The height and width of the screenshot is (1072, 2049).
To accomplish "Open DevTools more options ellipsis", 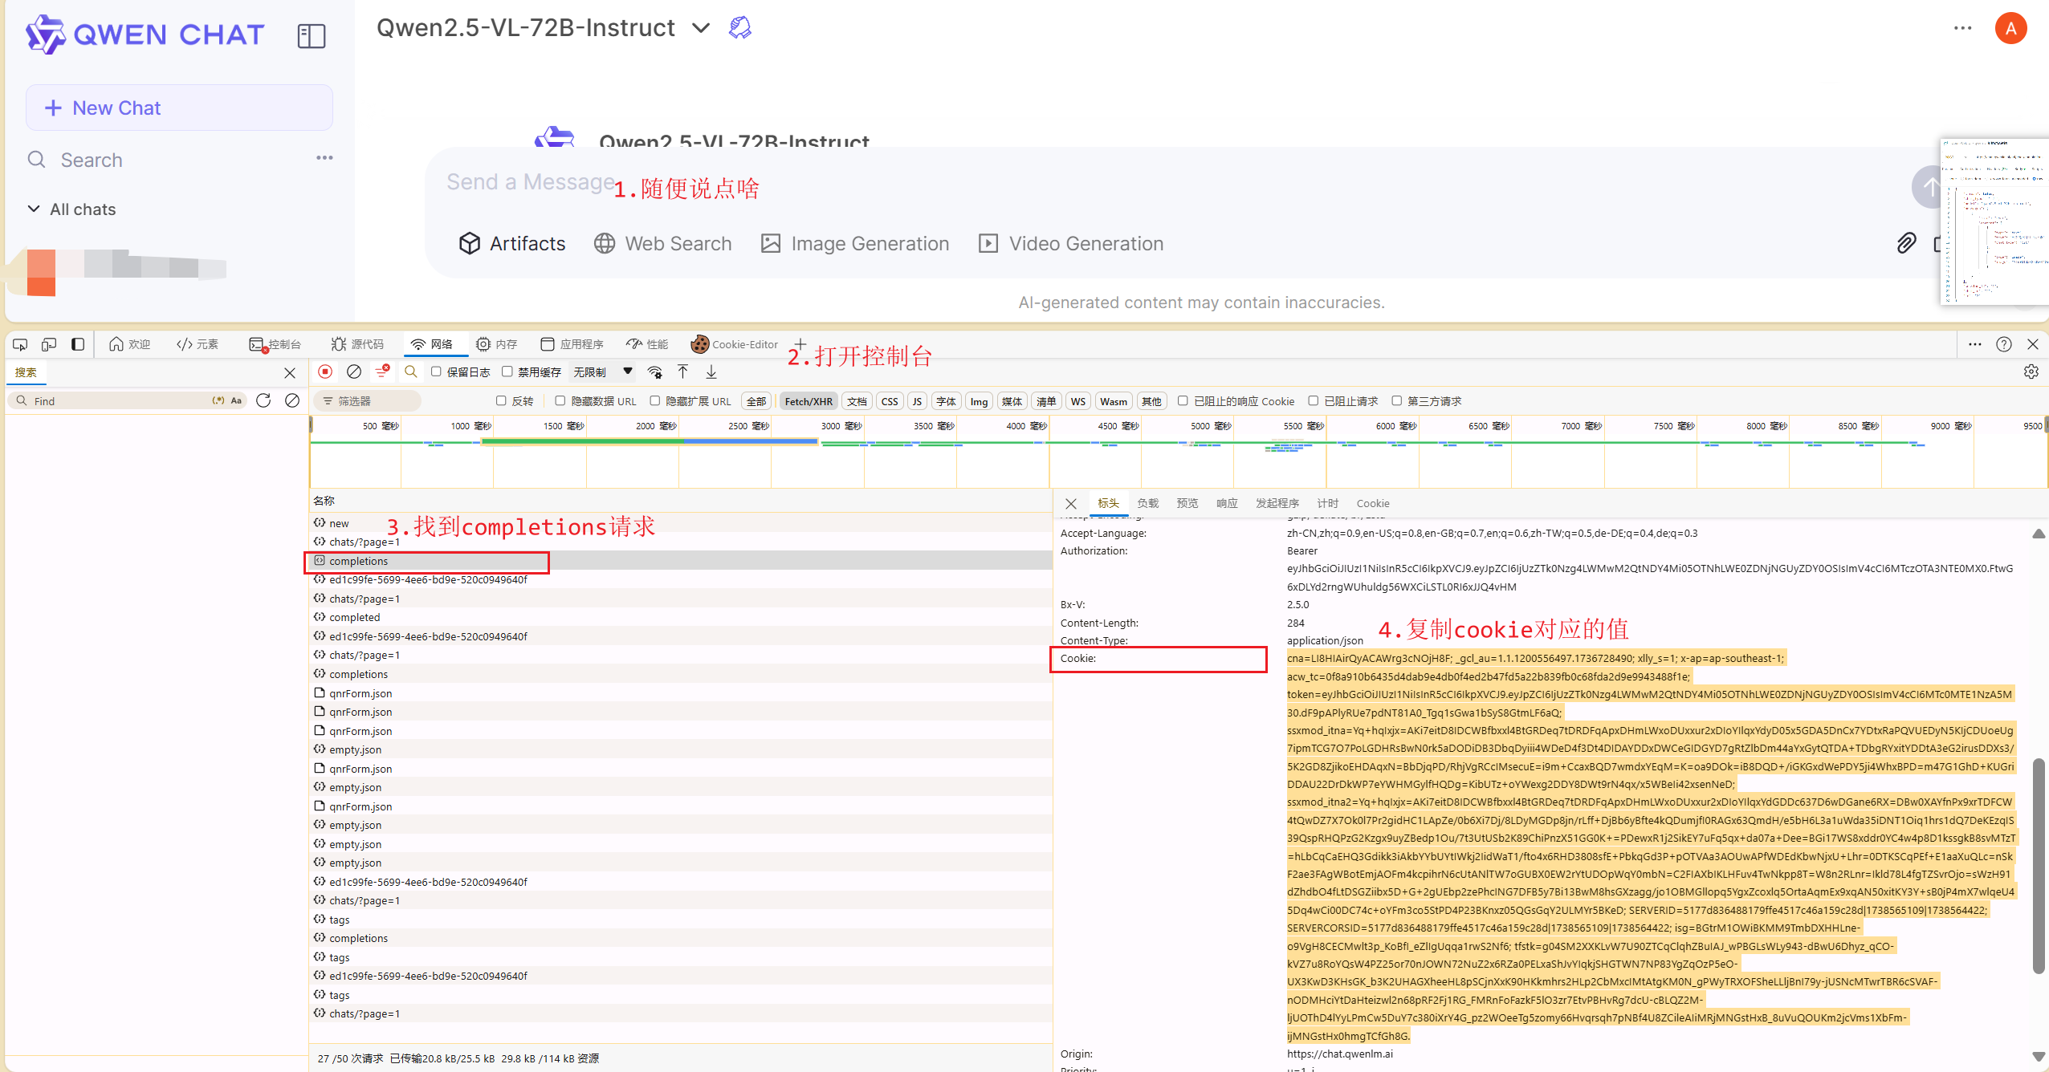I will pyautogui.click(x=1975, y=344).
